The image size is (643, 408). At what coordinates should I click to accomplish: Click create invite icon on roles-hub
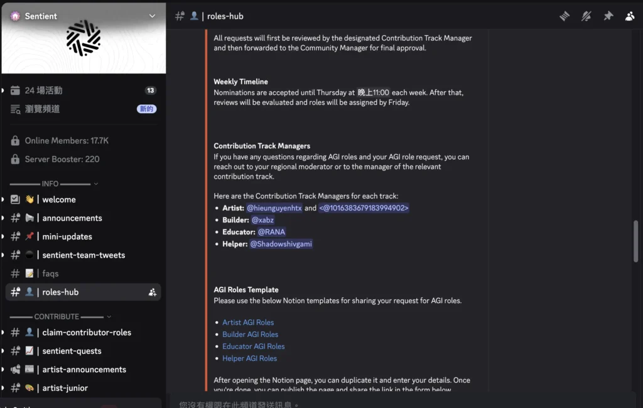click(152, 292)
